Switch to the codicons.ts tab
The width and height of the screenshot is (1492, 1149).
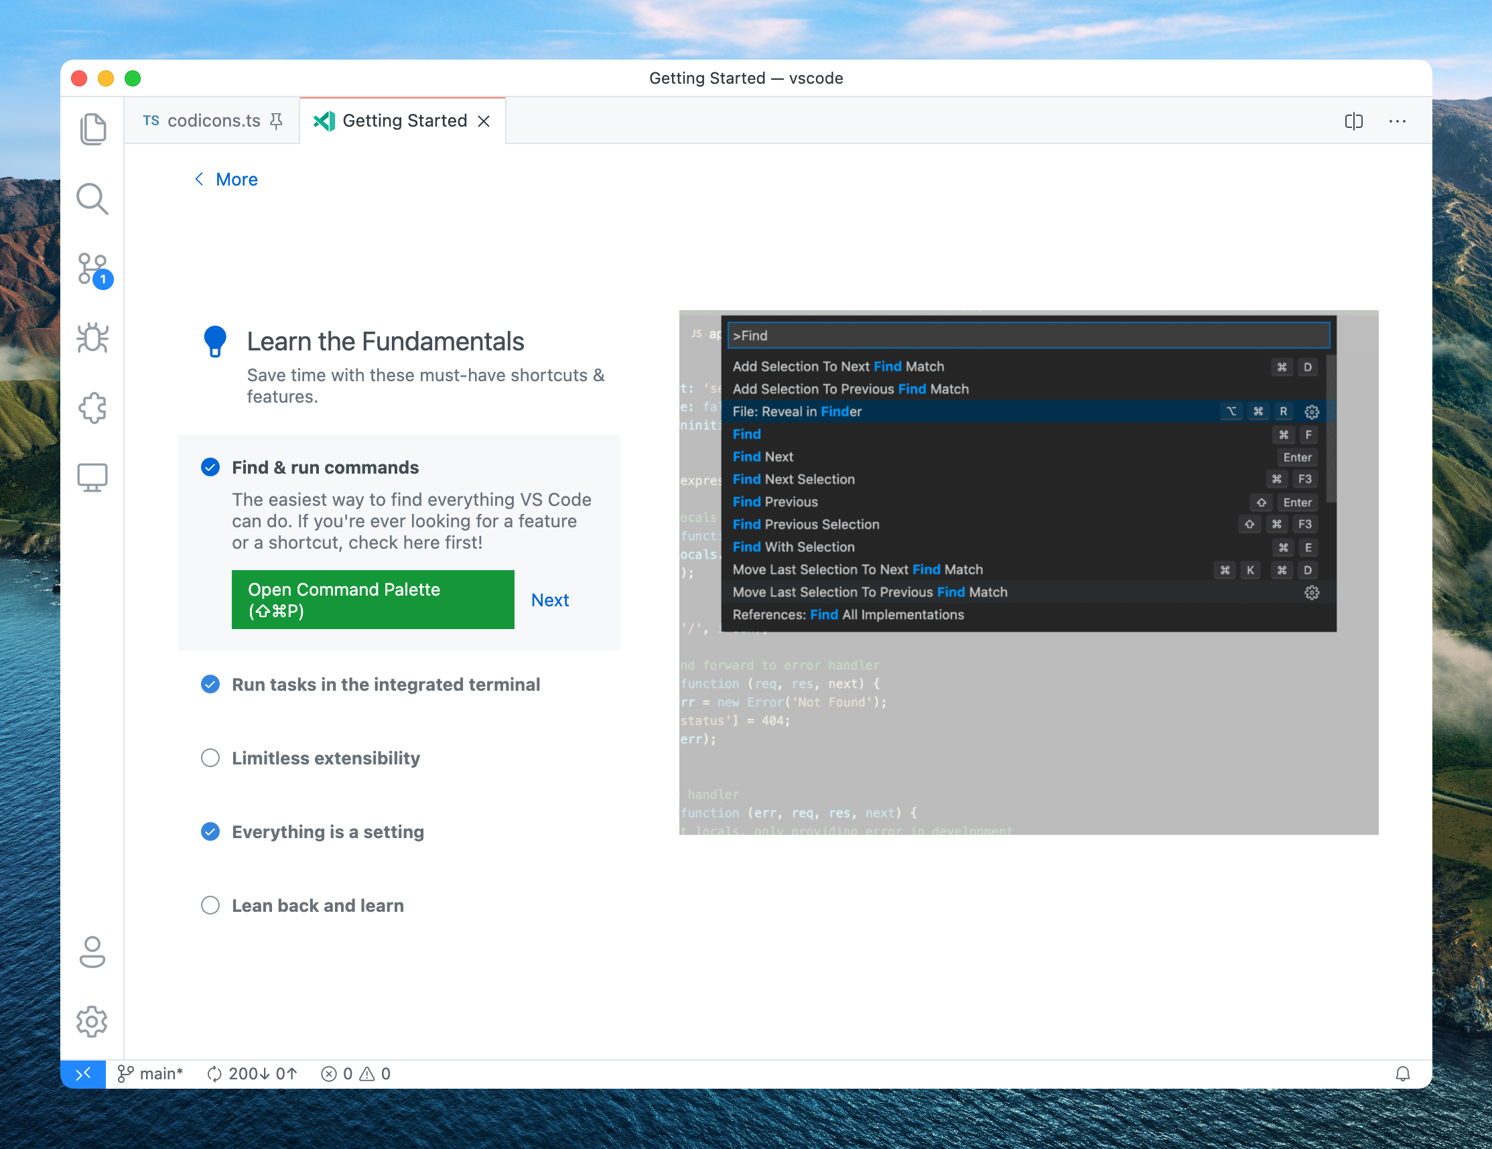[212, 121]
